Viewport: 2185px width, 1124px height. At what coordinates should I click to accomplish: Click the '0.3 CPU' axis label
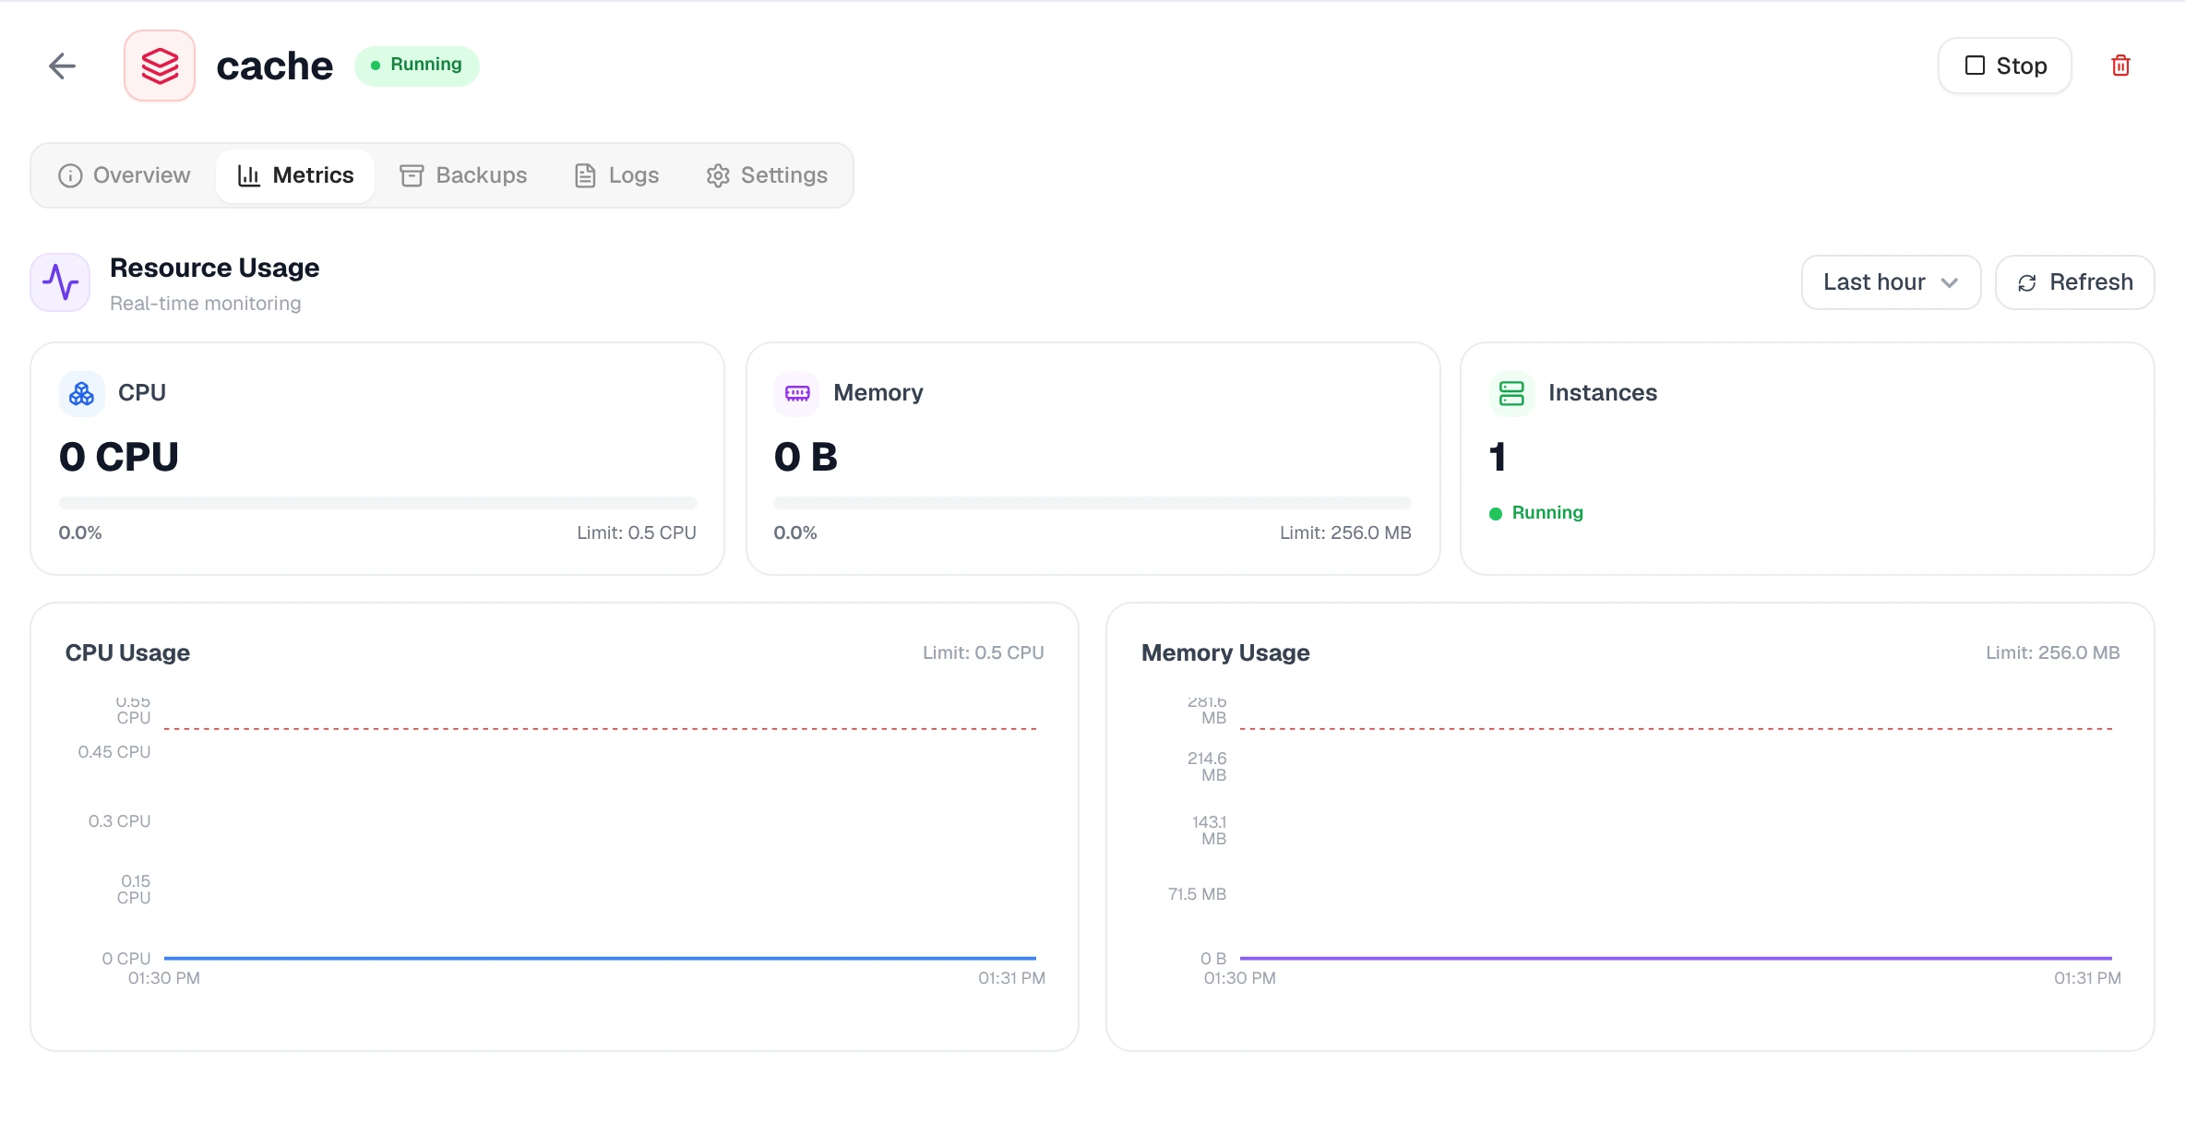pyautogui.click(x=119, y=821)
